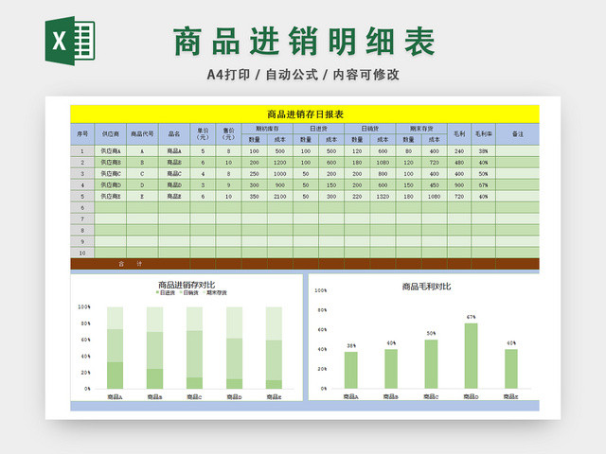Click the 日进货 group header in table
Viewport: 606px width, 454px height.
pos(318,129)
